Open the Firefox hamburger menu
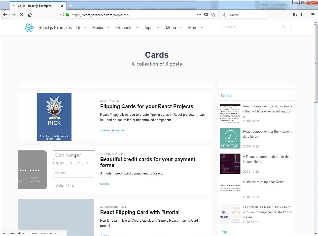 tap(313, 15)
